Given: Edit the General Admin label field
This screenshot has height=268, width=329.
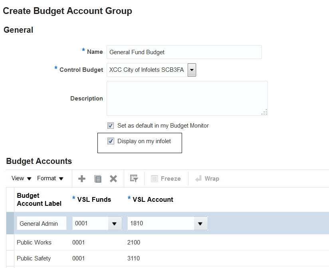Looking at the screenshot, I should pos(42,224).
